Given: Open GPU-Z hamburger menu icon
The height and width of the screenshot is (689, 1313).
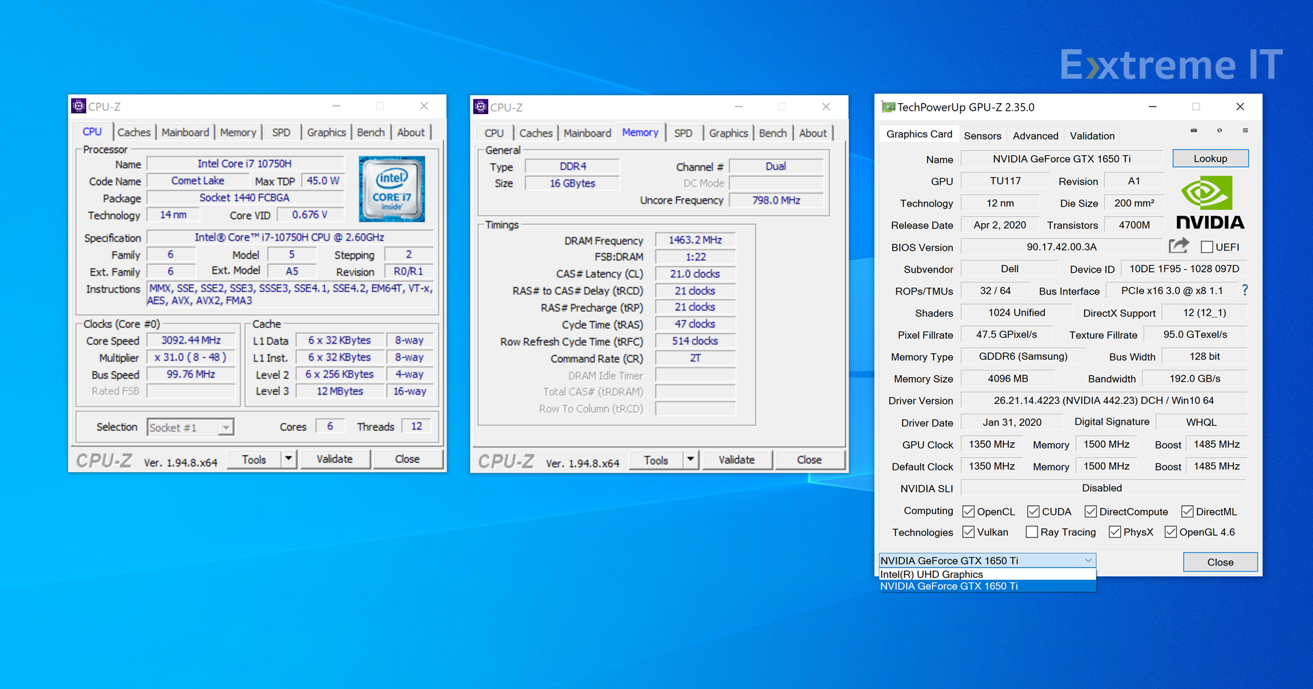Looking at the screenshot, I should [1245, 131].
